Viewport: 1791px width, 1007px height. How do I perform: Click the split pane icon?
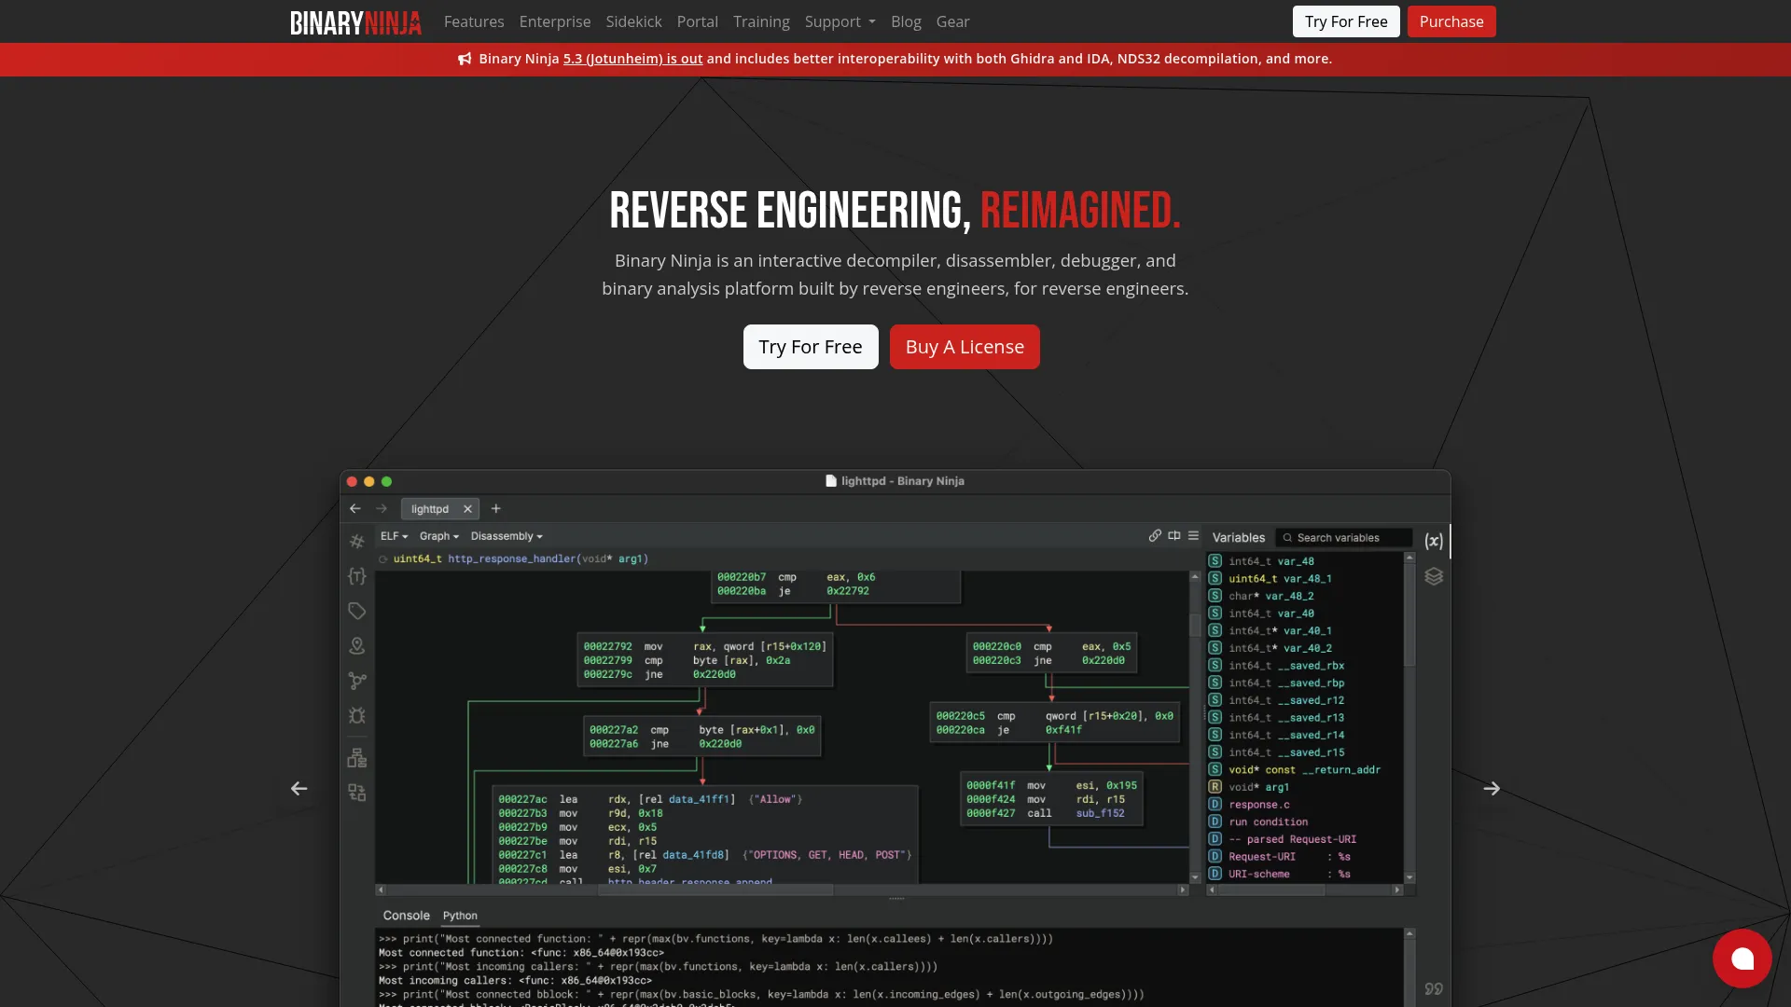click(x=1174, y=535)
